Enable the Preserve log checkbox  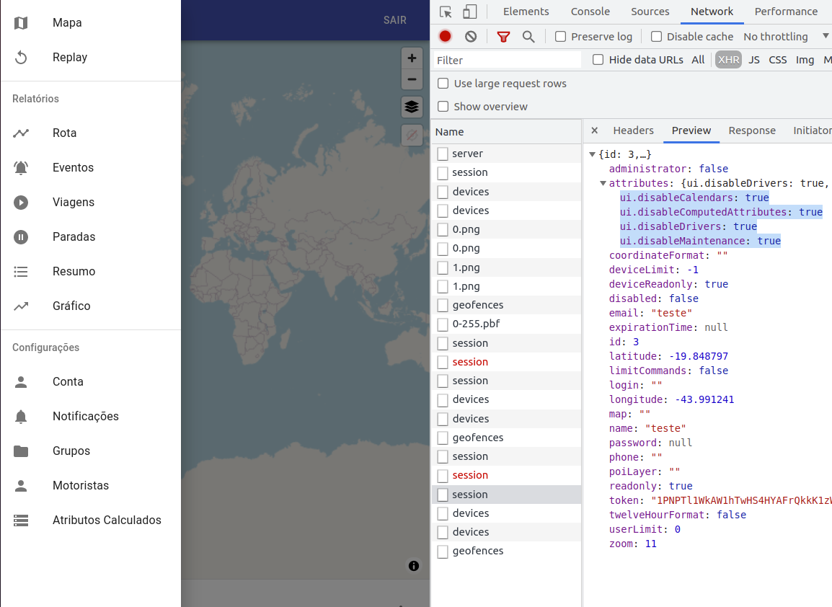coord(559,36)
